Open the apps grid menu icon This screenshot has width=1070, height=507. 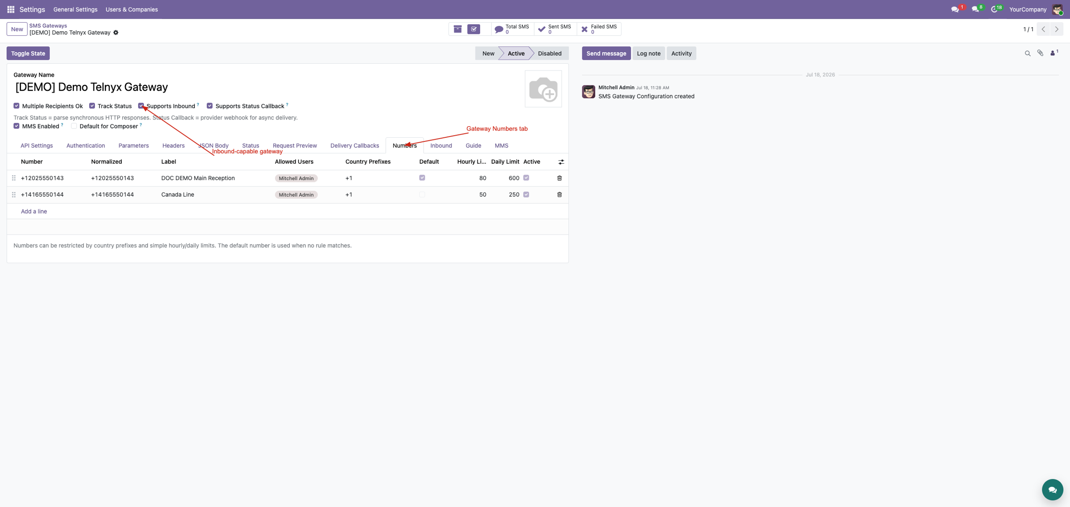click(11, 9)
